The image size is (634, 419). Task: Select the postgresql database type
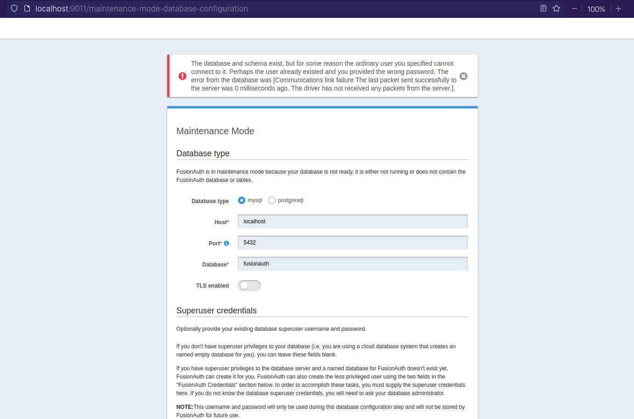272,200
